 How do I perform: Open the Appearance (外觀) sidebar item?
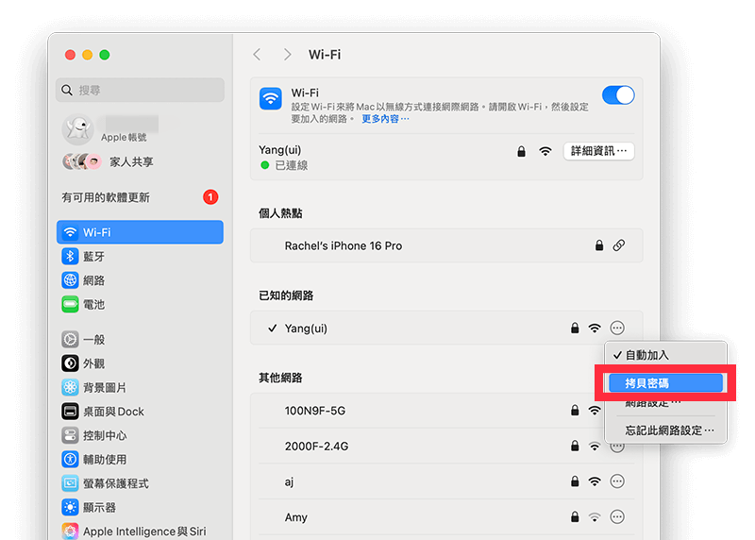140,363
